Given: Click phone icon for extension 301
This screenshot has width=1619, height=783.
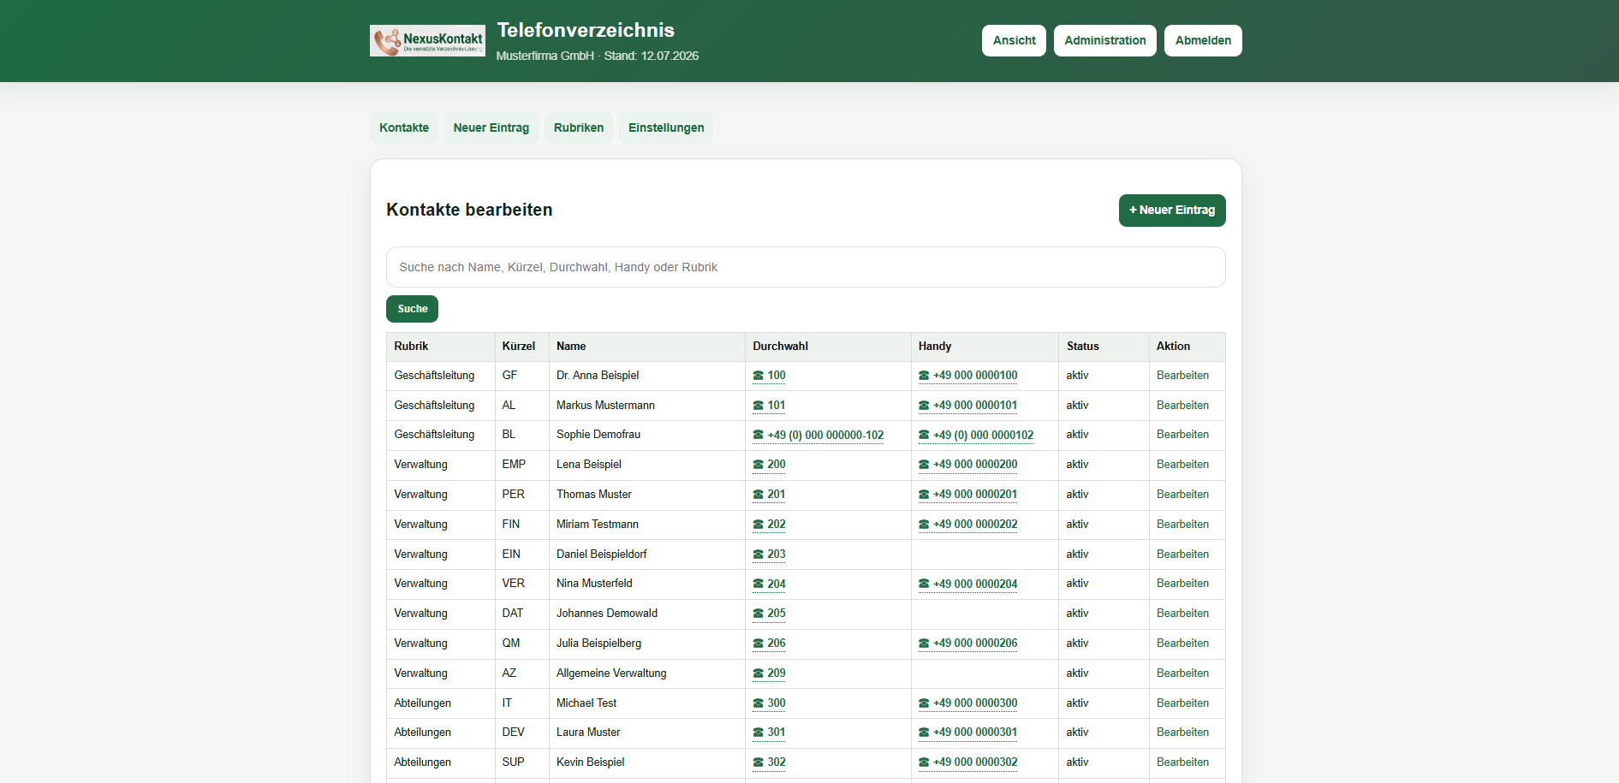Looking at the screenshot, I should [758, 733].
